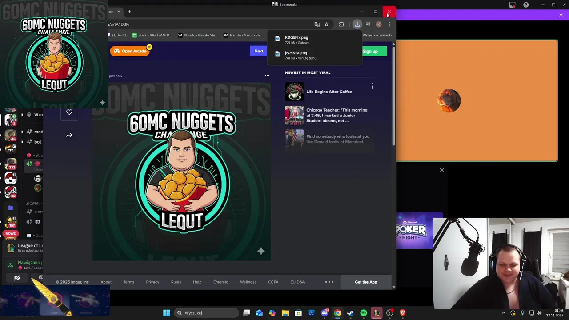Click the Next post button
The height and width of the screenshot is (320, 569).
pyautogui.click(x=259, y=51)
